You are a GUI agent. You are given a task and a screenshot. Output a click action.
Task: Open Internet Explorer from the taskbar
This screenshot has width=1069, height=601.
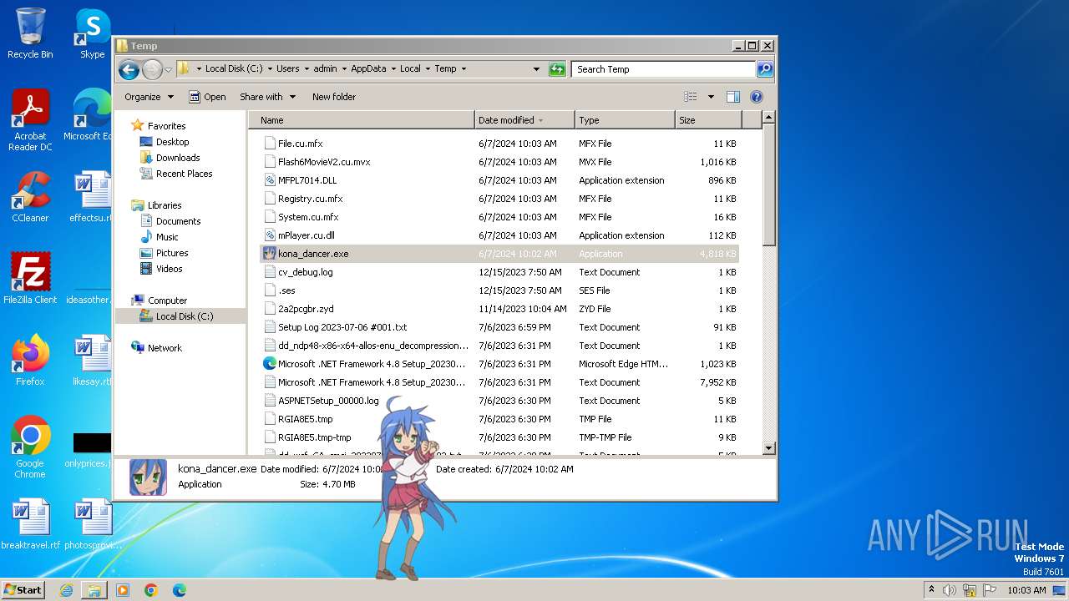[66, 590]
